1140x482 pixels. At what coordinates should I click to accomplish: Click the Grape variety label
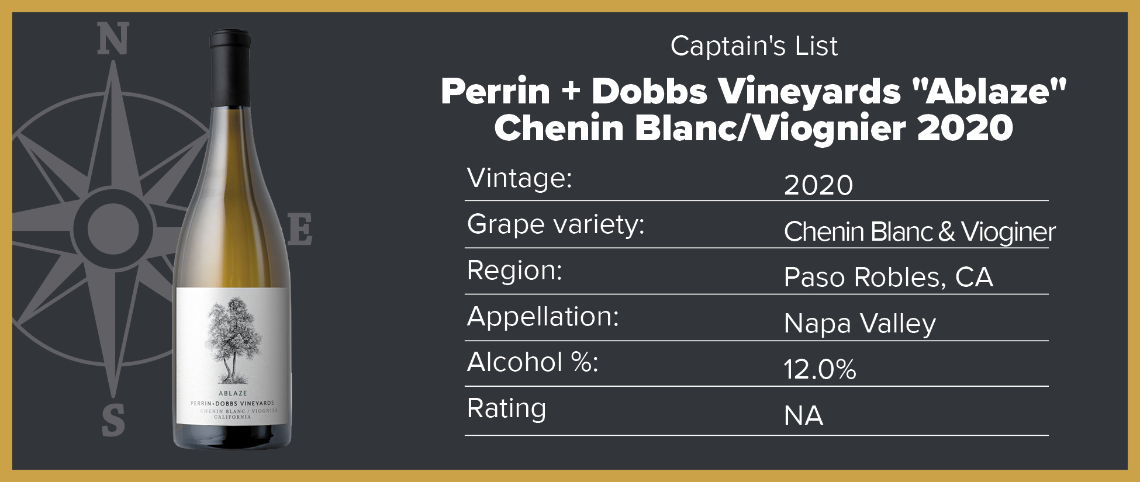pyautogui.click(x=556, y=224)
